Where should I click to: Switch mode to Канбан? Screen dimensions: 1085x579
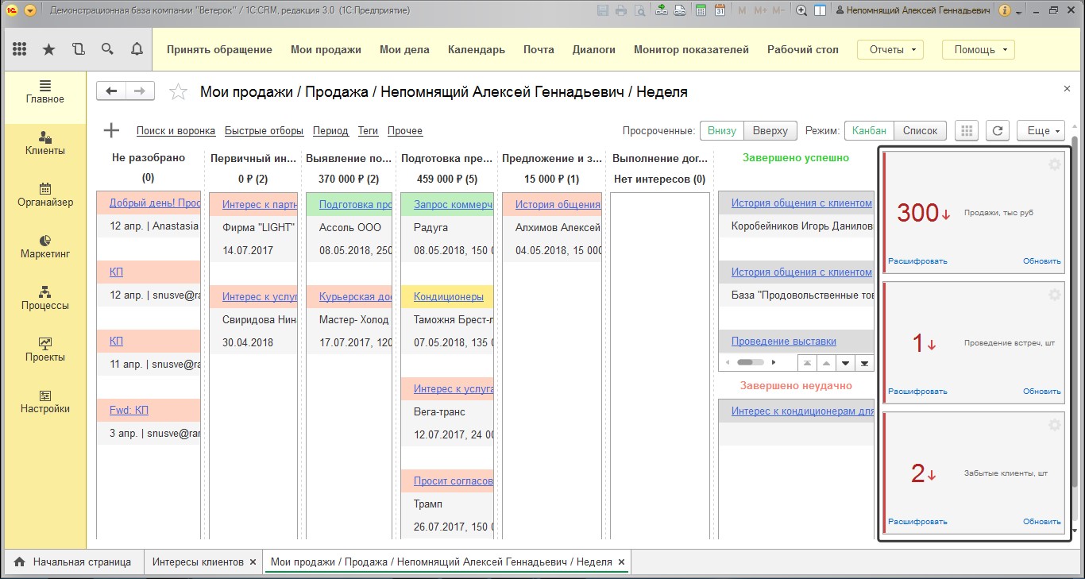coord(868,131)
